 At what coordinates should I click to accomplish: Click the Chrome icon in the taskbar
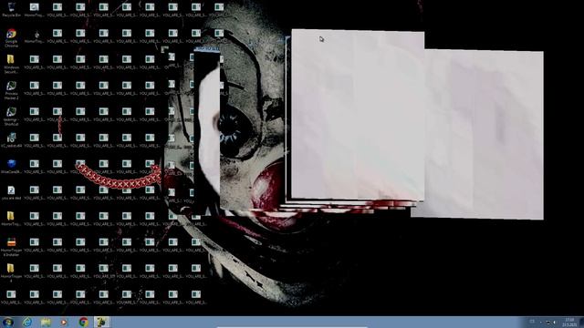point(83,322)
